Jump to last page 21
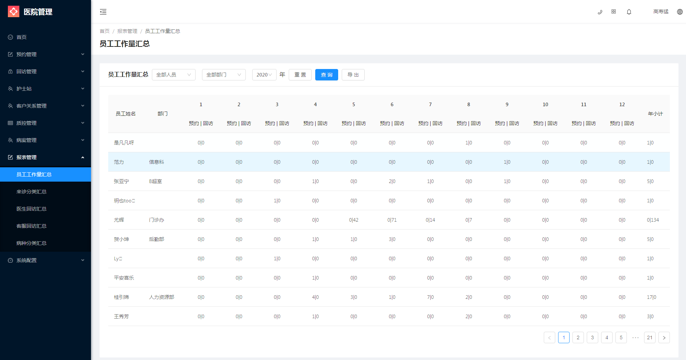This screenshot has width=686, height=360. click(650, 337)
